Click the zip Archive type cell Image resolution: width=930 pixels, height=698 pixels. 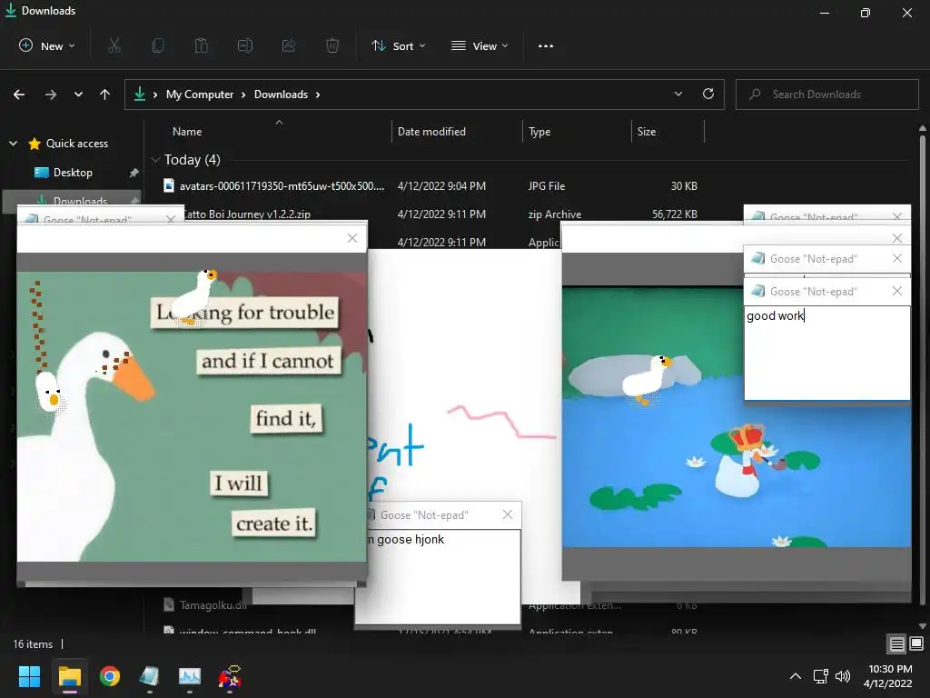(555, 214)
